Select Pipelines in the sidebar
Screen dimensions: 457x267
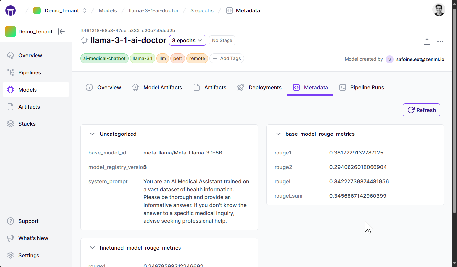click(x=30, y=72)
